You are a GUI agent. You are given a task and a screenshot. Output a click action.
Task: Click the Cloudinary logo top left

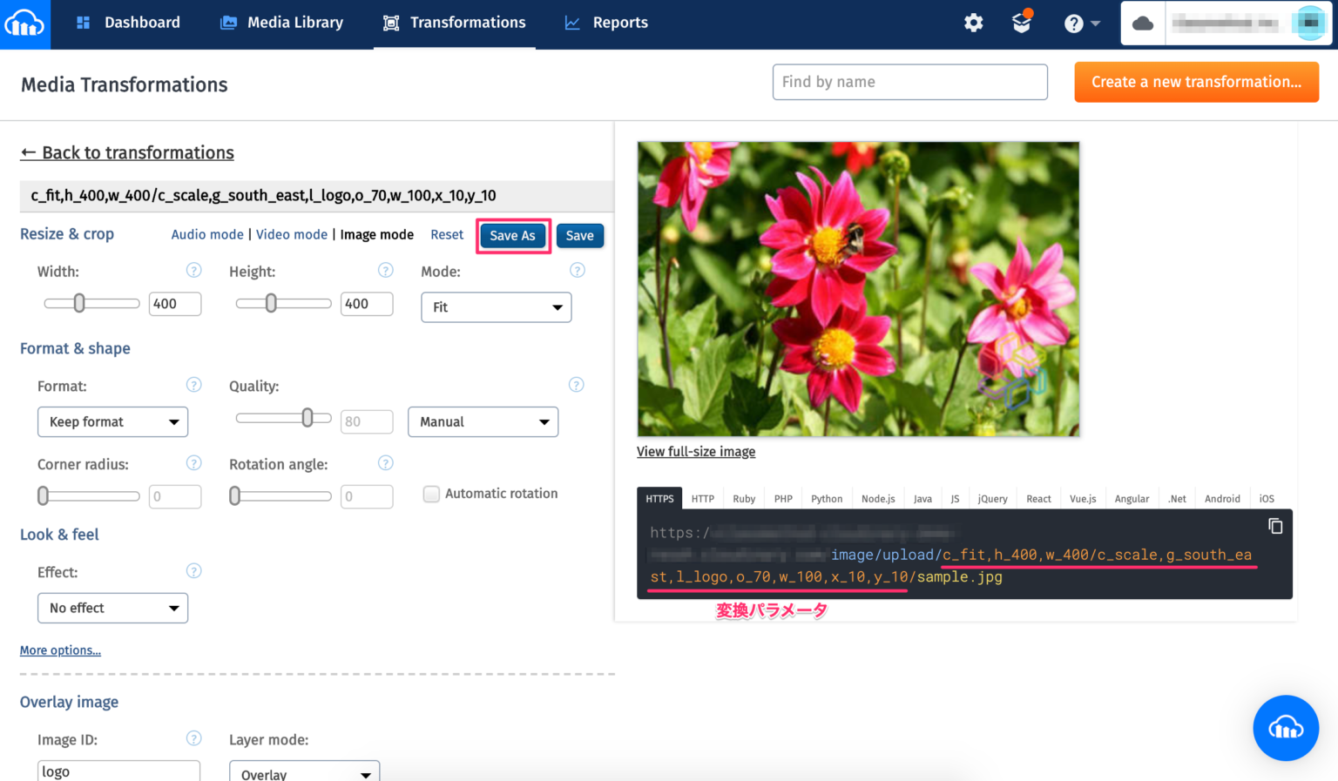(24, 23)
